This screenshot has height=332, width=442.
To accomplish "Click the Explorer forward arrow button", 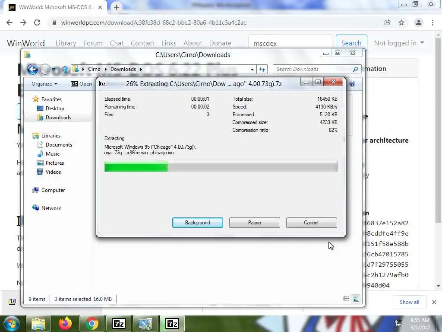I will click(x=45, y=69).
